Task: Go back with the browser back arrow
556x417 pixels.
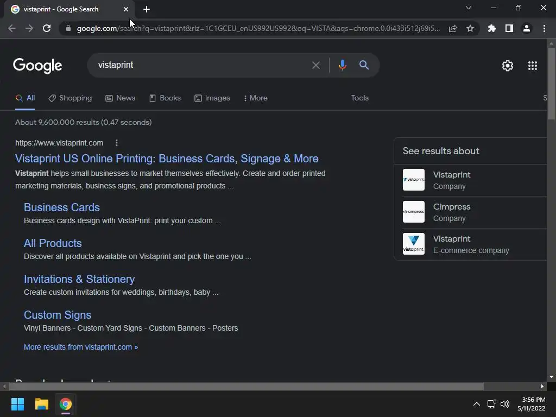Action: 12,28
